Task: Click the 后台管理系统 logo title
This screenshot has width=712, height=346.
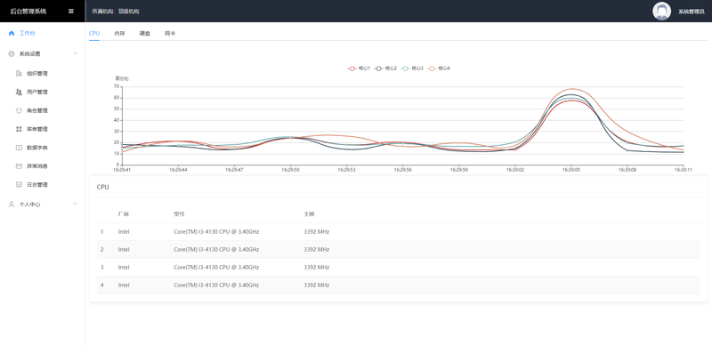Action: pyautogui.click(x=28, y=12)
